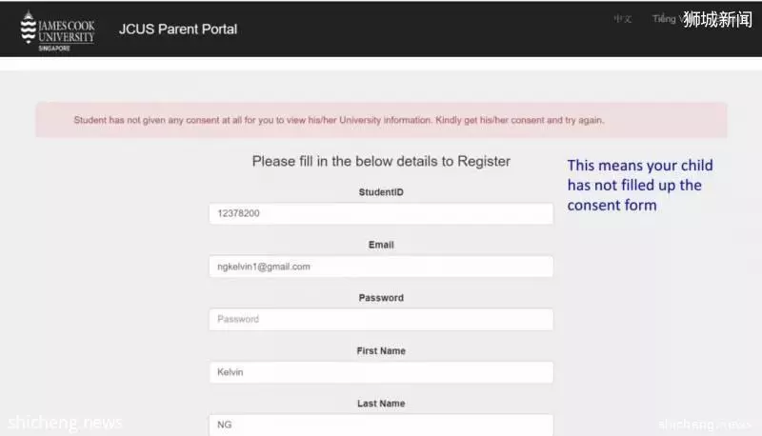The height and width of the screenshot is (436, 762).
Task: Click the Last Name label
Action: click(381, 404)
